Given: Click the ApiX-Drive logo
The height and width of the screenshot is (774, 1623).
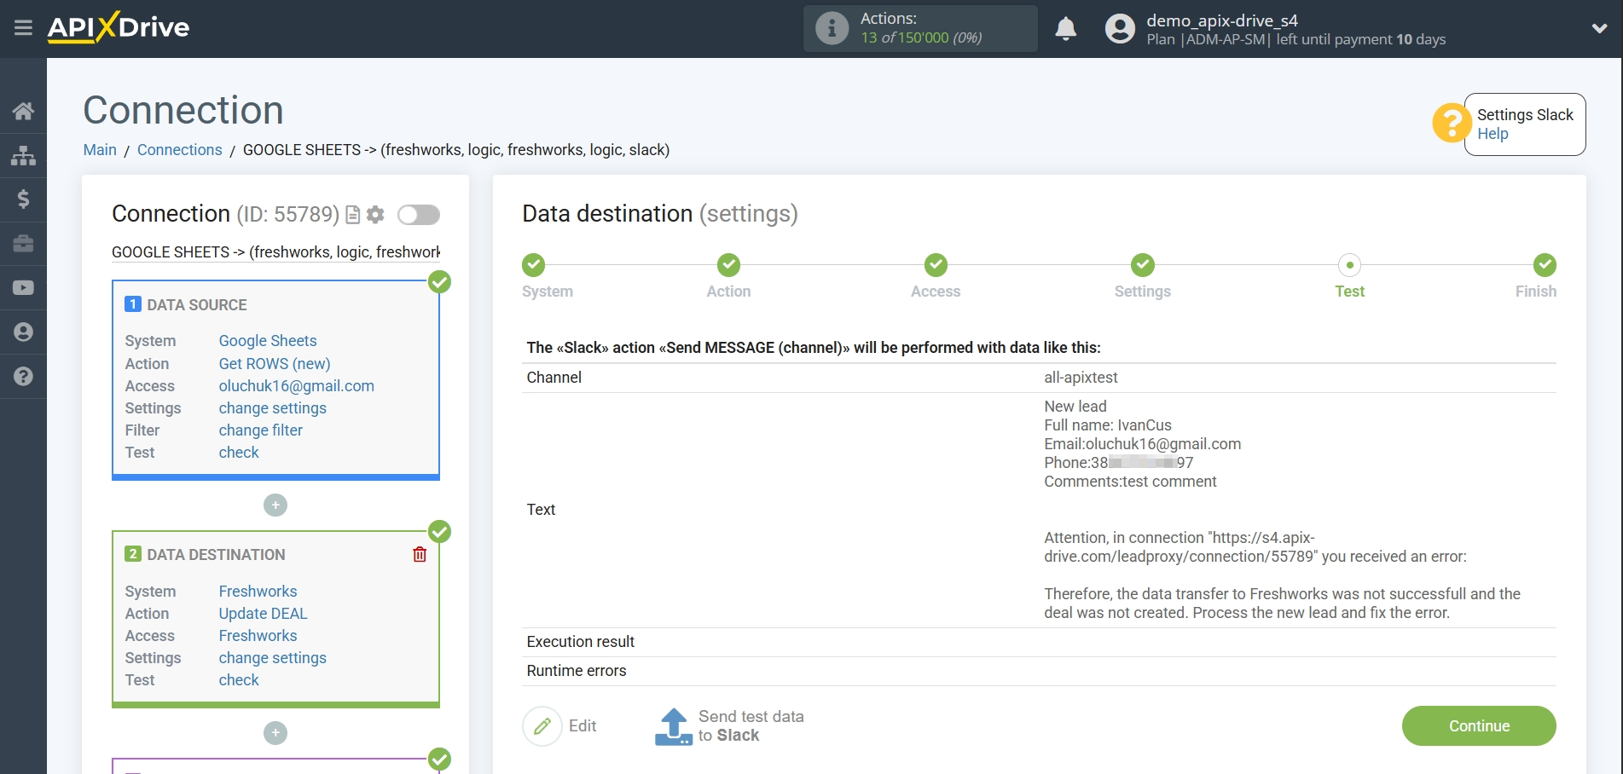Looking at the screenshot, I should pos(119,27).
